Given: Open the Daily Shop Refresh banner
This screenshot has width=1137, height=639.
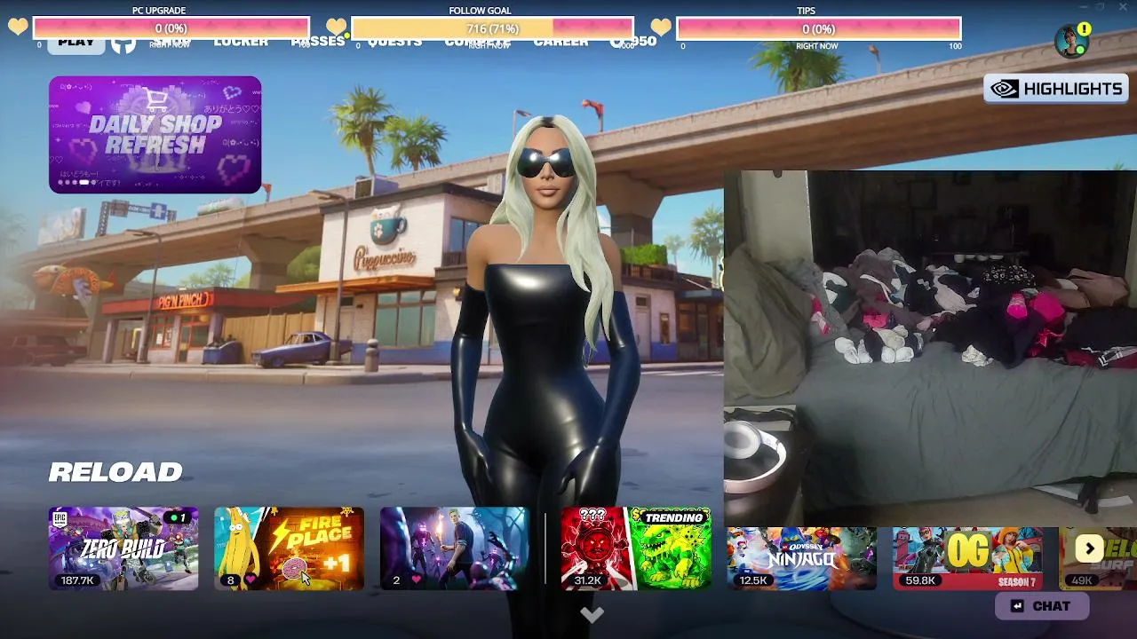Looking at the screenshot, I should point(155,134).
